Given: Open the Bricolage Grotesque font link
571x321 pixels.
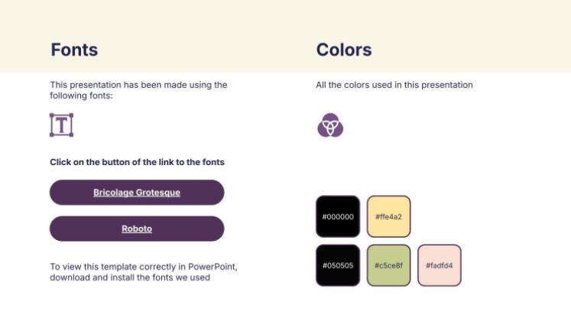Looking at the screenshot, I should pos(137,193).
